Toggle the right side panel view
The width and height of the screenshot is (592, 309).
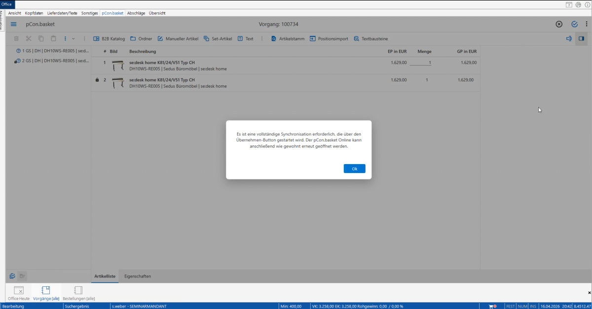[x=581, y=38]
